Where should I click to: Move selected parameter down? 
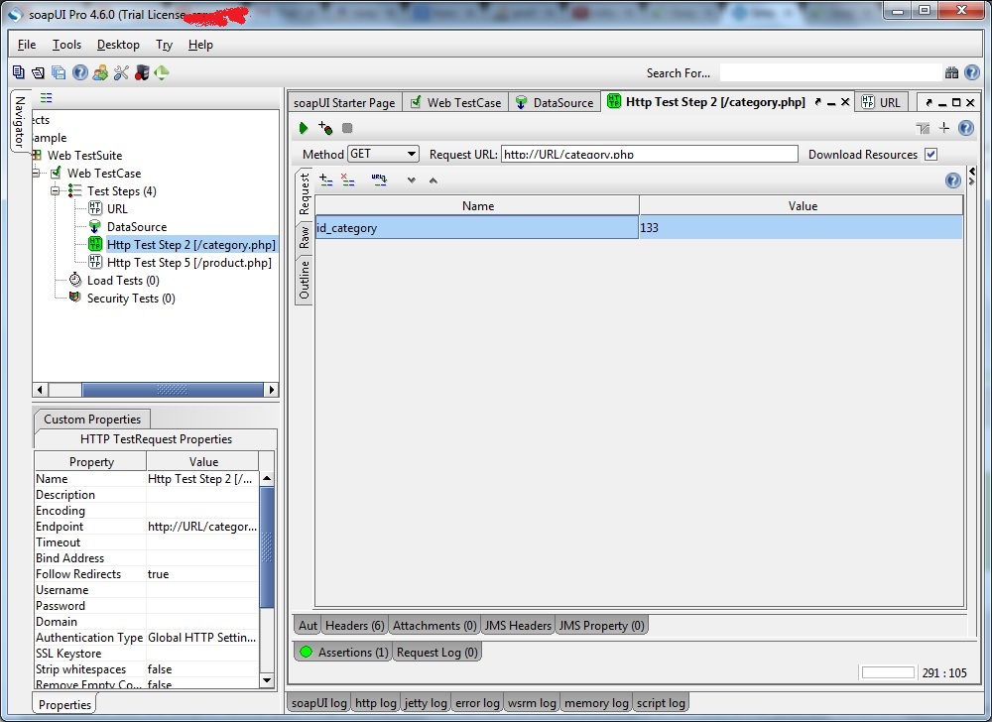[x=412, y=180]
